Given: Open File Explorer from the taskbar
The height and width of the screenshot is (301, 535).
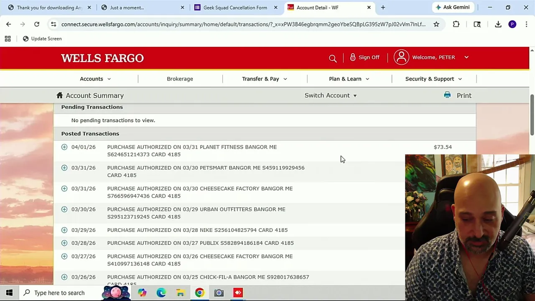Looking at the screenshot, I should coord(180,293).
